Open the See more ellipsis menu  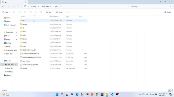(x=68, y=12)
